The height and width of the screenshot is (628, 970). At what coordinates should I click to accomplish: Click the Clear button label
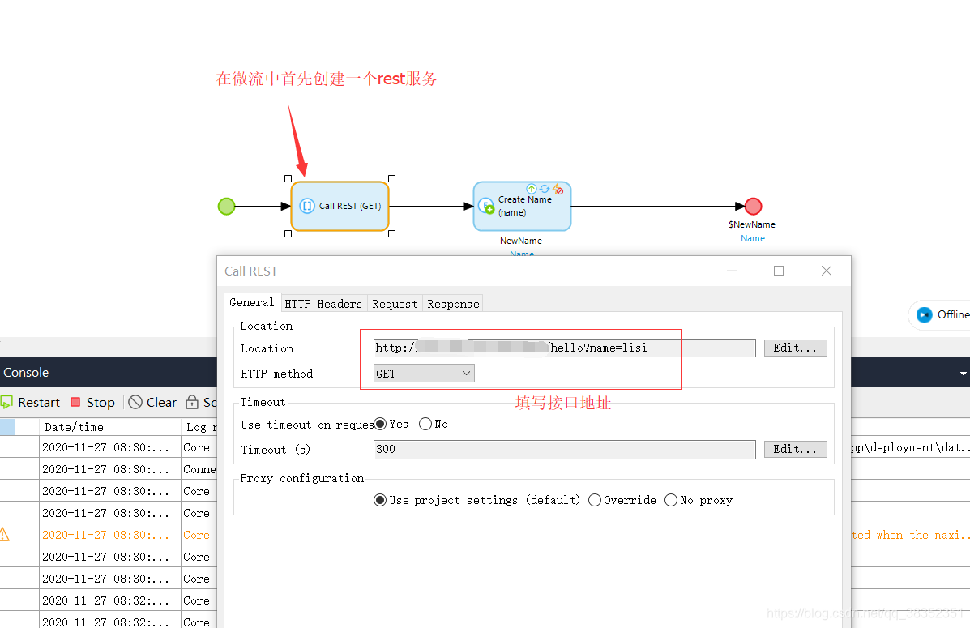[x=161, y=402]
